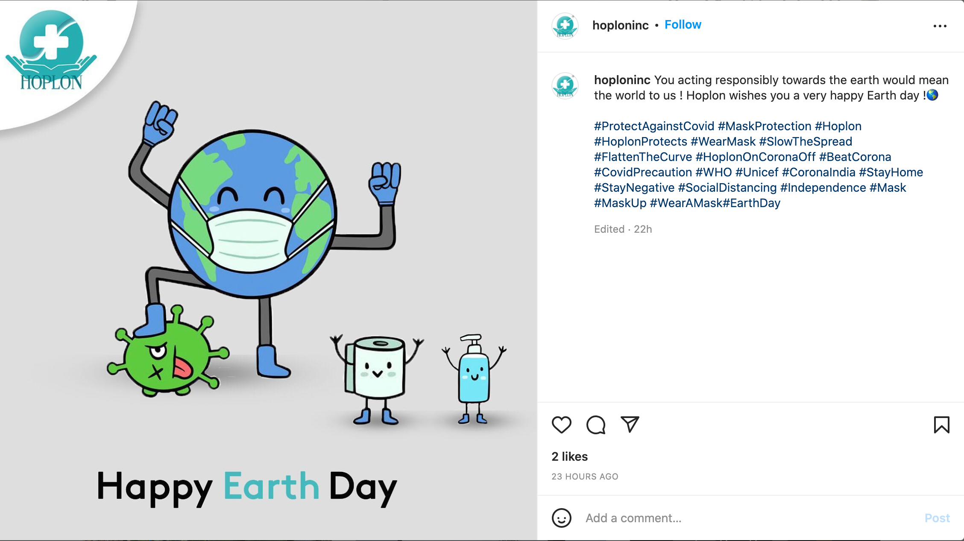View who liked via 2 likes
This screenshot has width=964, height=541.
[x=569, y=456]
